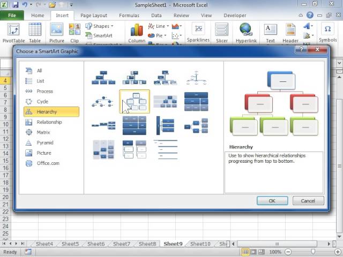Choose the All SmartArt category
Image resolution: width=343 pixels, height=257 pixels.
click(51, 71)
